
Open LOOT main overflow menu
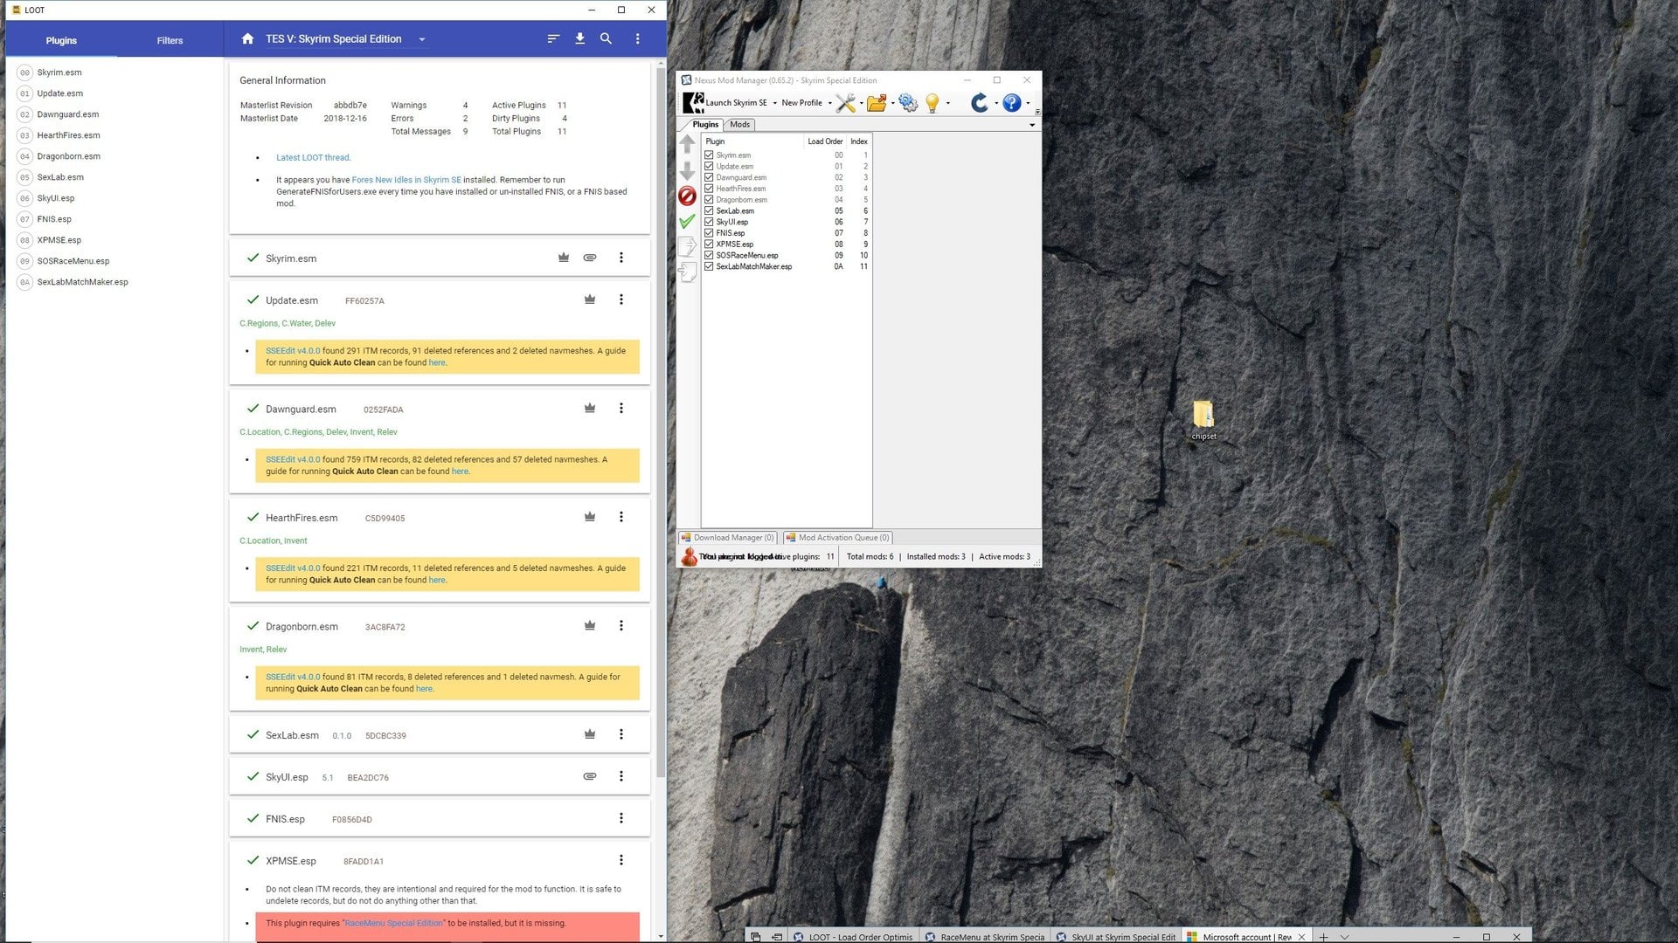click(638, 38)
